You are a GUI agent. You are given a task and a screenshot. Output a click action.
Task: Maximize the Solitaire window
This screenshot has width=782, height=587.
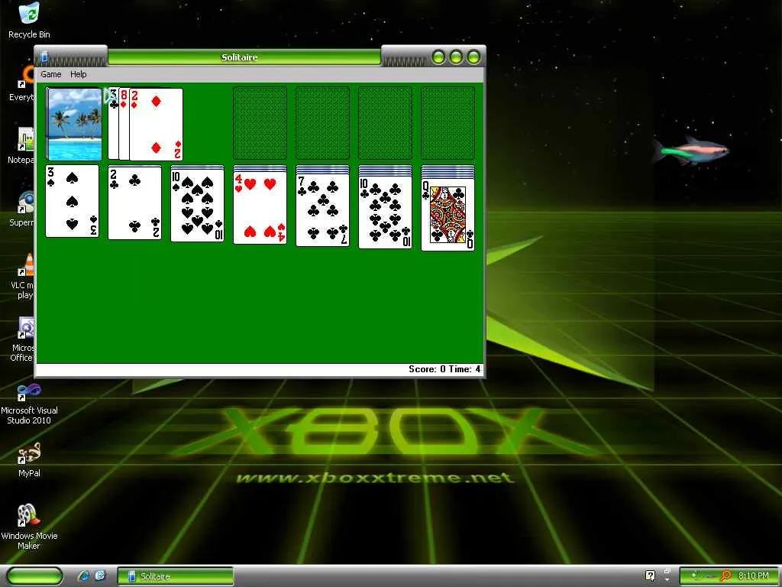456,57
